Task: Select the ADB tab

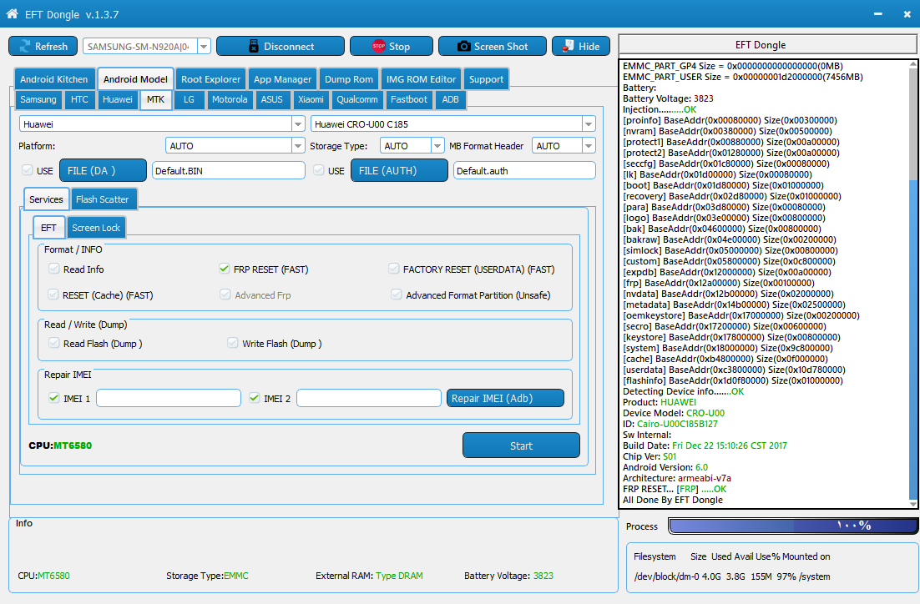Action: [451, 99]
